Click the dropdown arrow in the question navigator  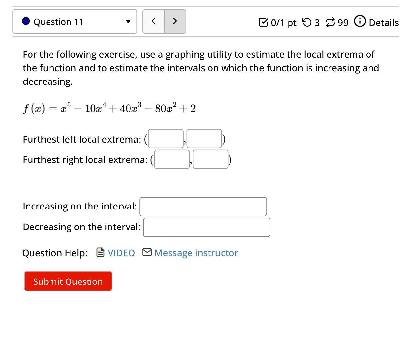tap(128, 21)
